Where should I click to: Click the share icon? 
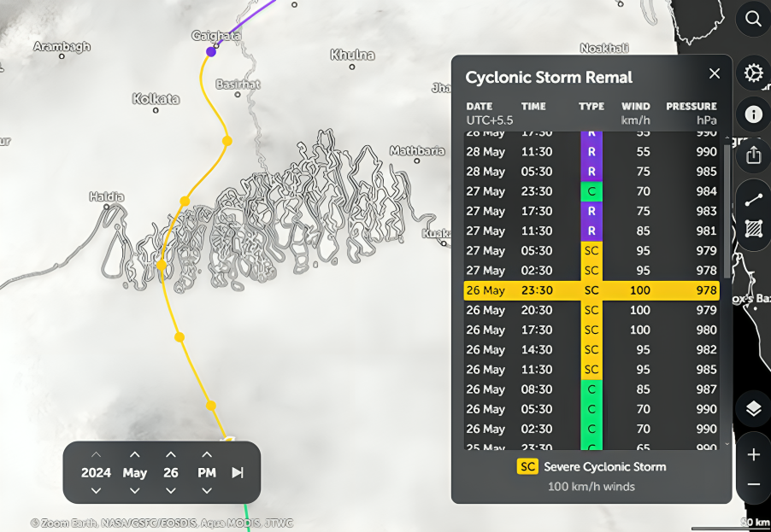coord(753,155)
